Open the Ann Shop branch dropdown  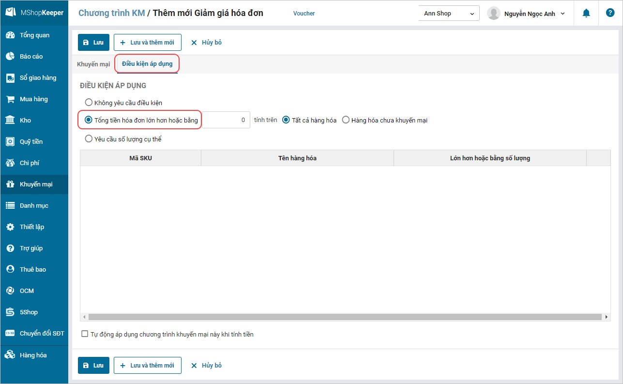449,14
